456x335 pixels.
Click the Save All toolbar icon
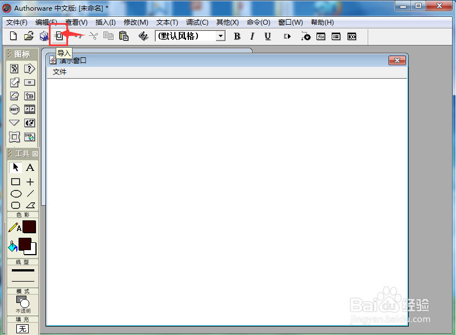[x=44, y=36]
